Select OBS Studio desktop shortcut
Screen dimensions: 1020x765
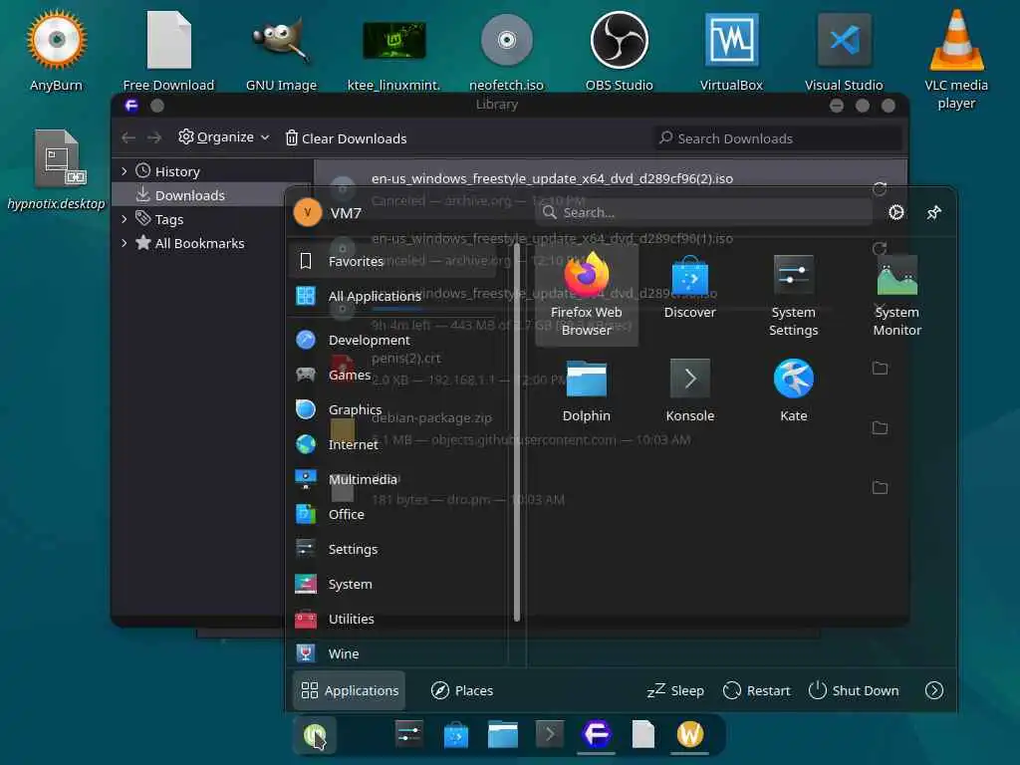pos(619,50)
